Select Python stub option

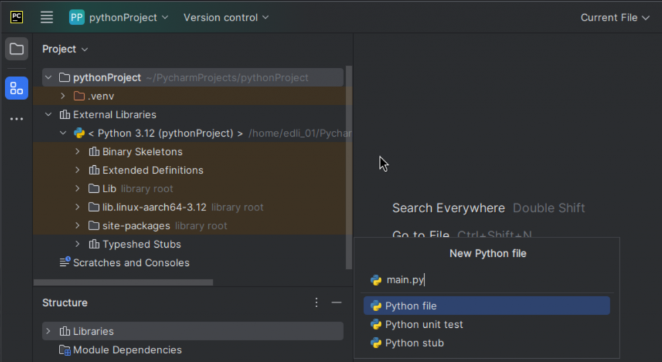point(414,343)
